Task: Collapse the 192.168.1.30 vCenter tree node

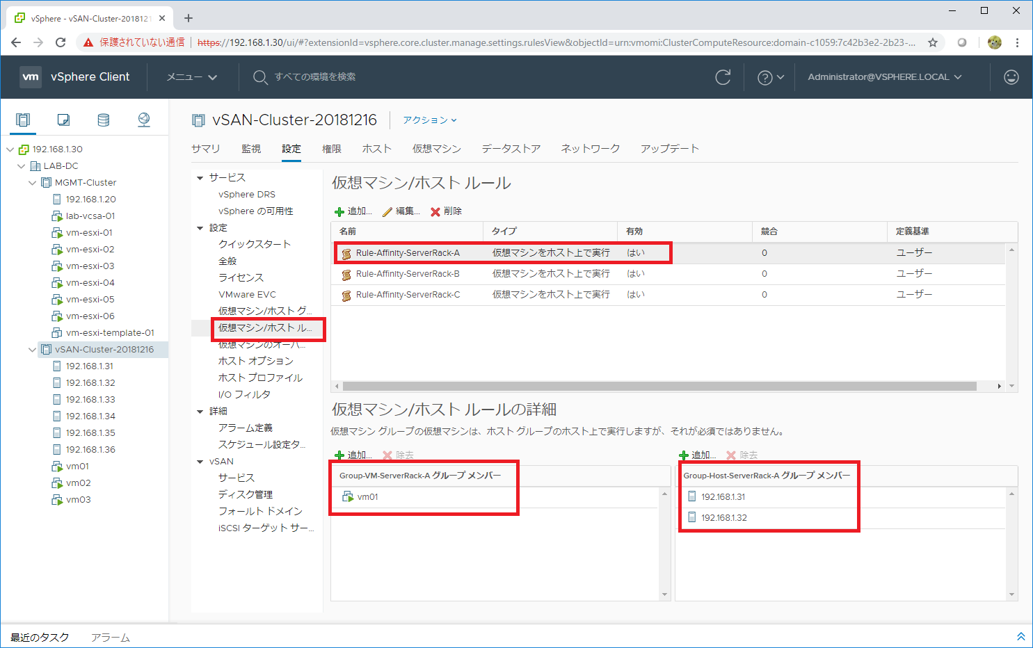Action: [x=10, y=149]
